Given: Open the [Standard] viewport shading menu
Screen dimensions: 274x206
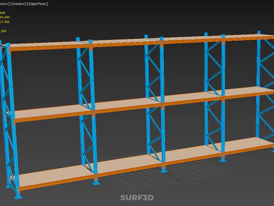Looking at the screenshot, I should click(x=18, y=4).
